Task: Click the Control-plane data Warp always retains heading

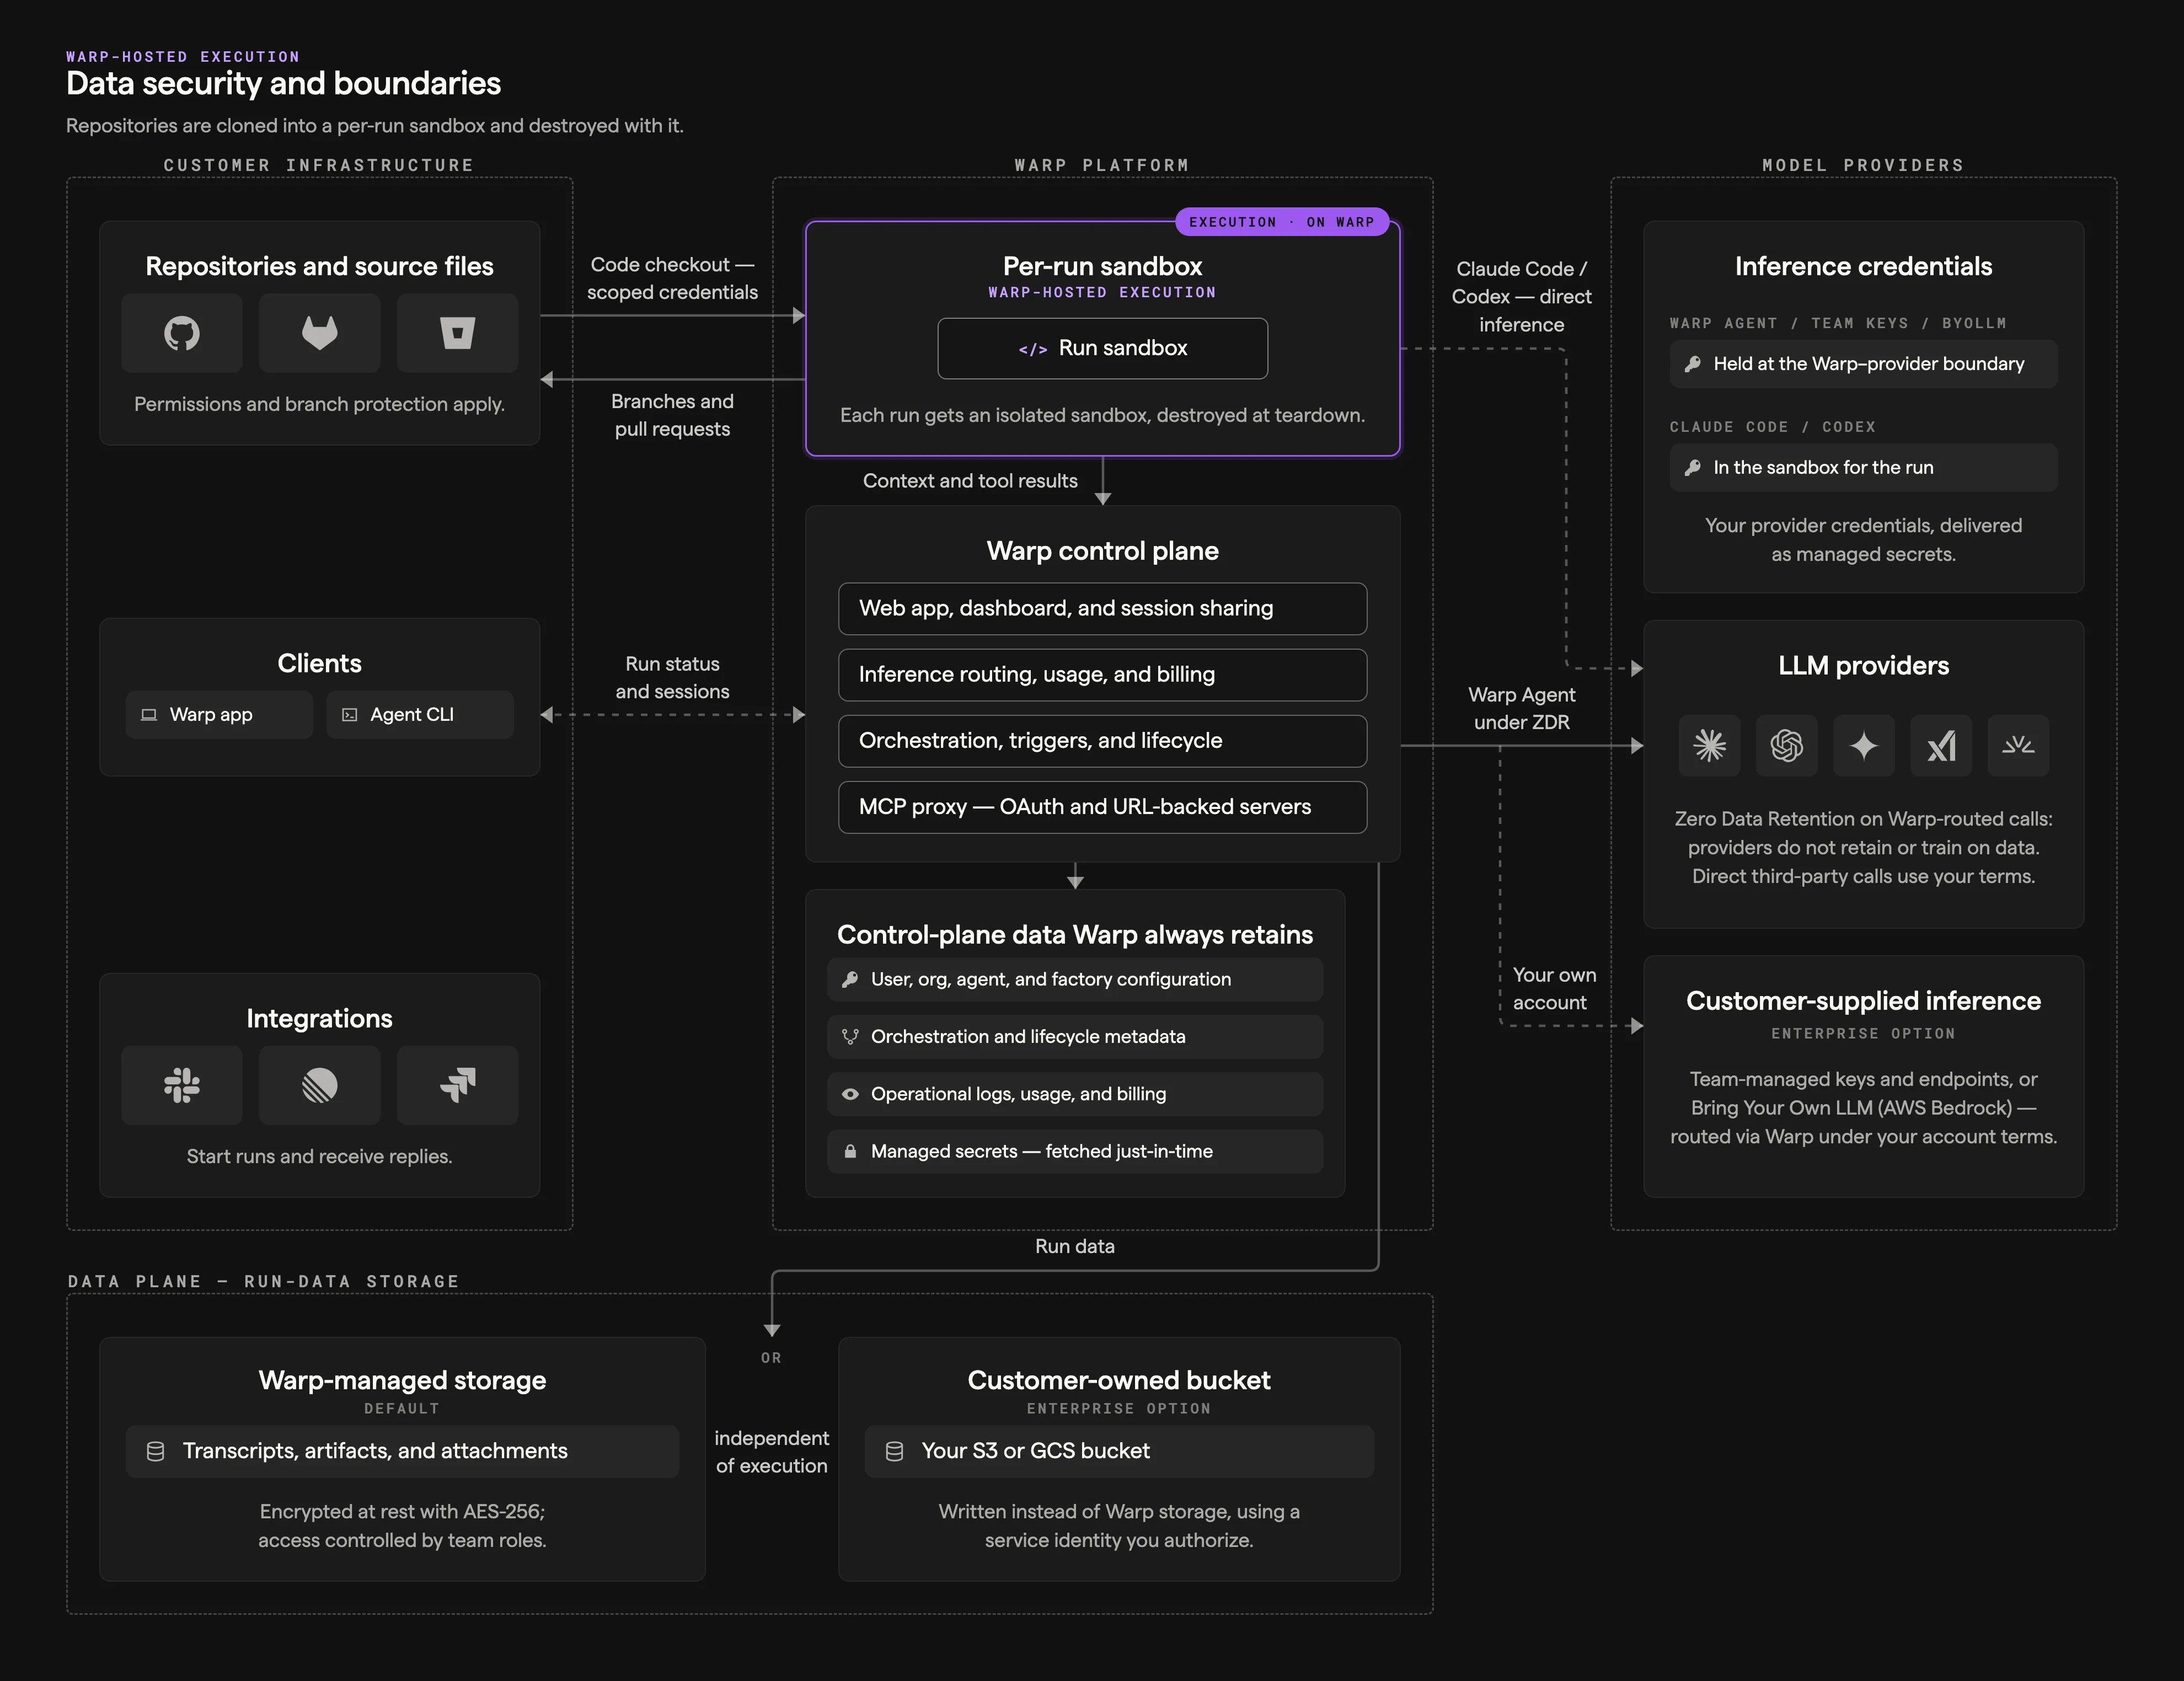Action: (x=1075, y=935)
